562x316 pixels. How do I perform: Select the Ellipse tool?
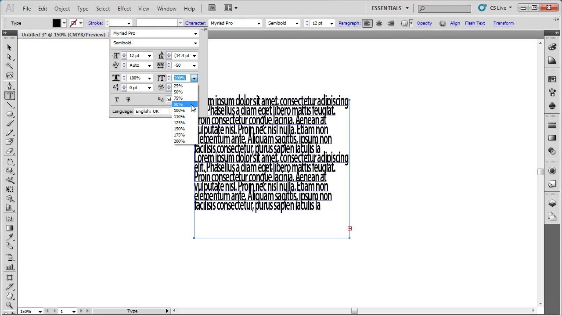9,114
